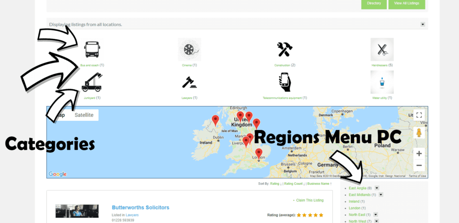Switch the map to Satellite view

pyautogui.click(x=84, y=115)
